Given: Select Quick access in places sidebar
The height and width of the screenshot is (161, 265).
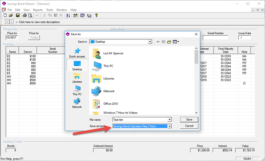Looking at the screenshot, I should coord(77,53).
